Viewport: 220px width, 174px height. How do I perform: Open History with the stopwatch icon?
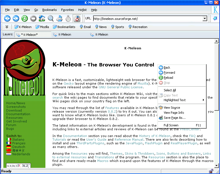tap(68, 19)
